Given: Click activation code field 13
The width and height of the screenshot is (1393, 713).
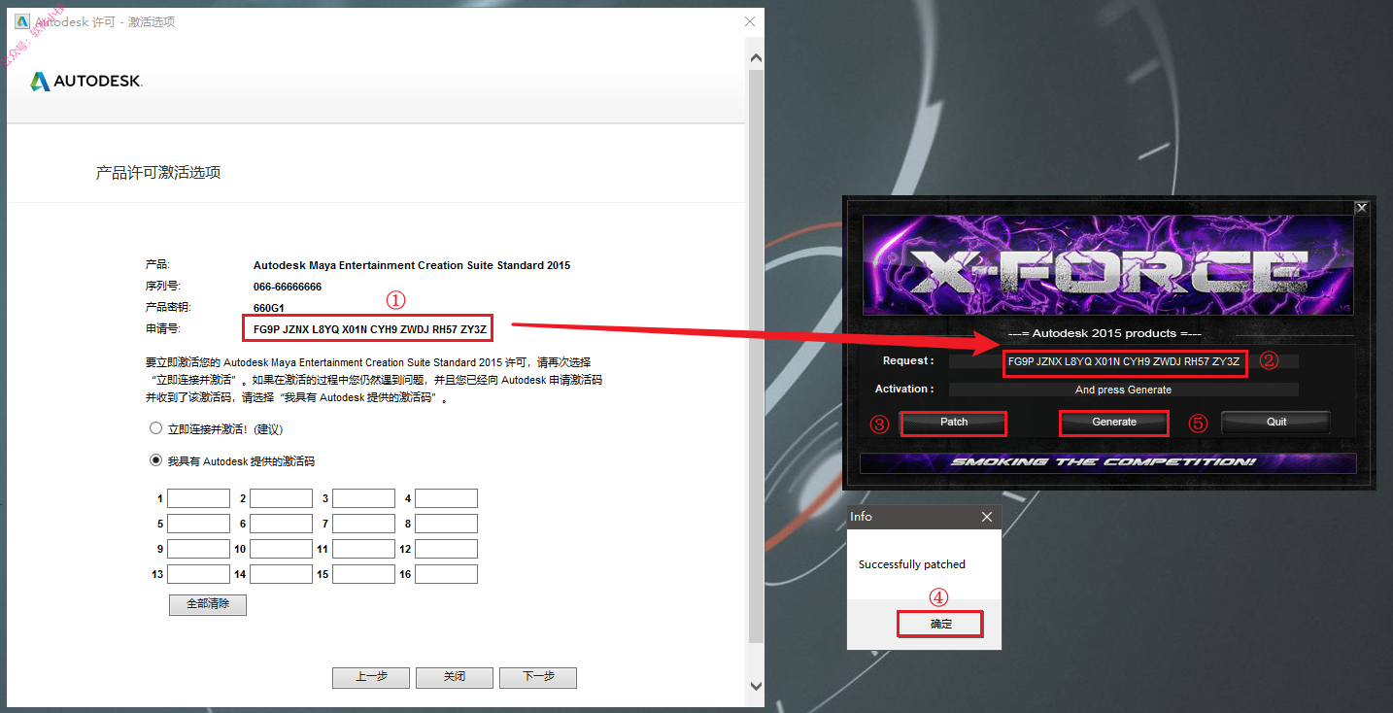Looking at the screenshot, I should 198,574.
